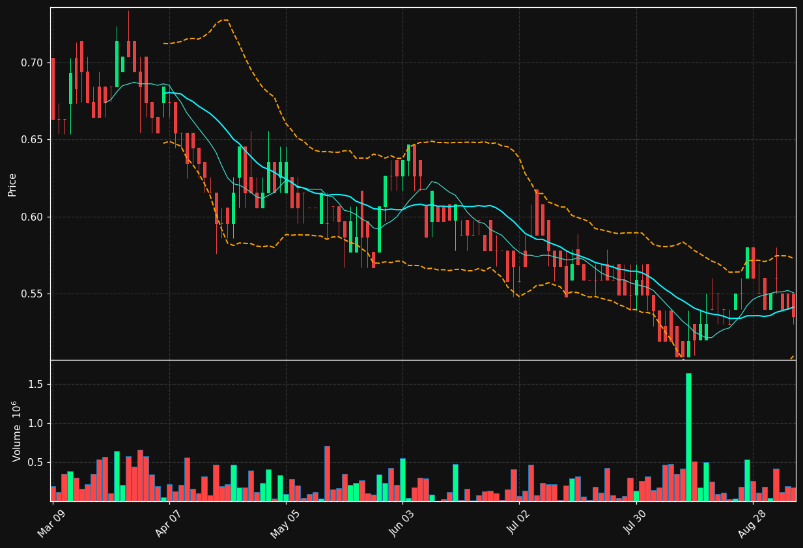This screenshot has width=803, height=548.
Task: Click the May 05 date label
Action: point(284,523)
